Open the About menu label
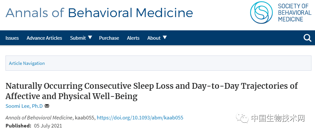 click(x=154, y=38)
